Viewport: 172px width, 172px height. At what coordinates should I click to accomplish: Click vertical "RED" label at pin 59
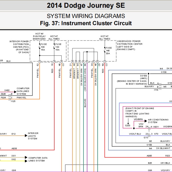point(103,71)
